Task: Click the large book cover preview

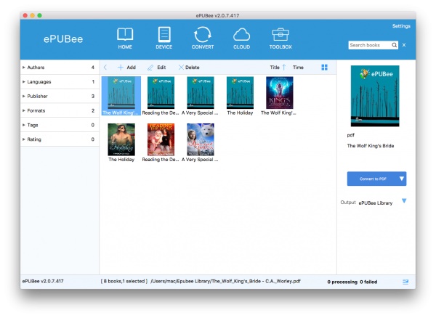Action: point(375,96)
